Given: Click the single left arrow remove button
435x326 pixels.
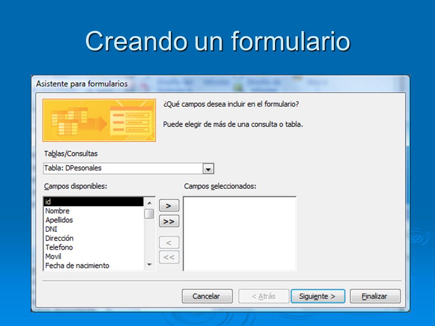Looking at the screenshot, I should (169, 243).
